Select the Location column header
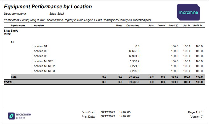 pos(38,26)
